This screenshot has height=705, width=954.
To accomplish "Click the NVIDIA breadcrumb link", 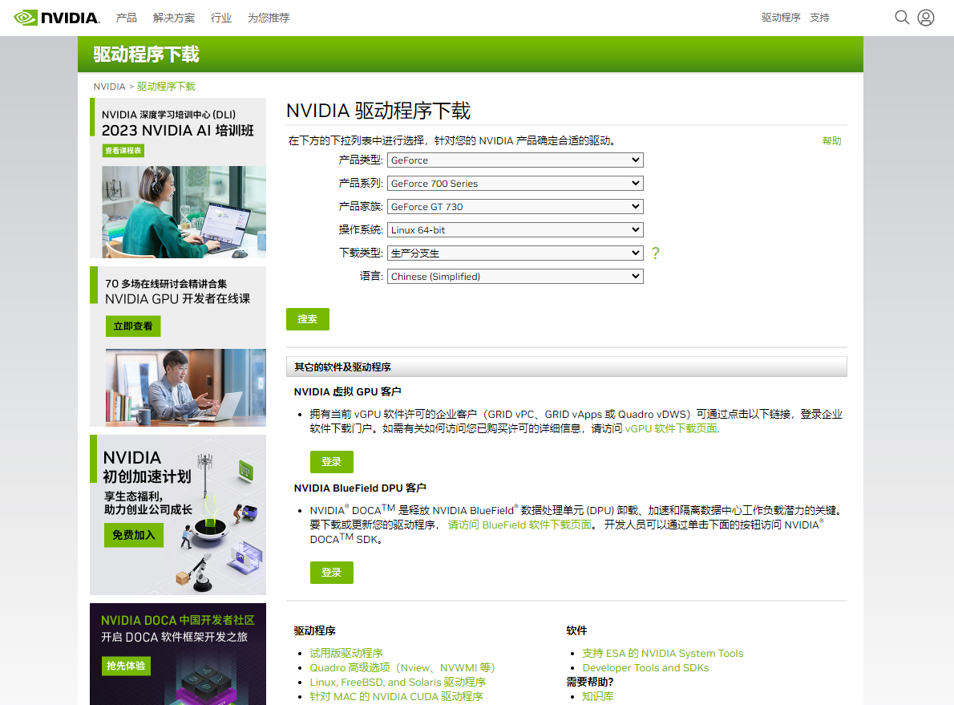I will 109,87.
